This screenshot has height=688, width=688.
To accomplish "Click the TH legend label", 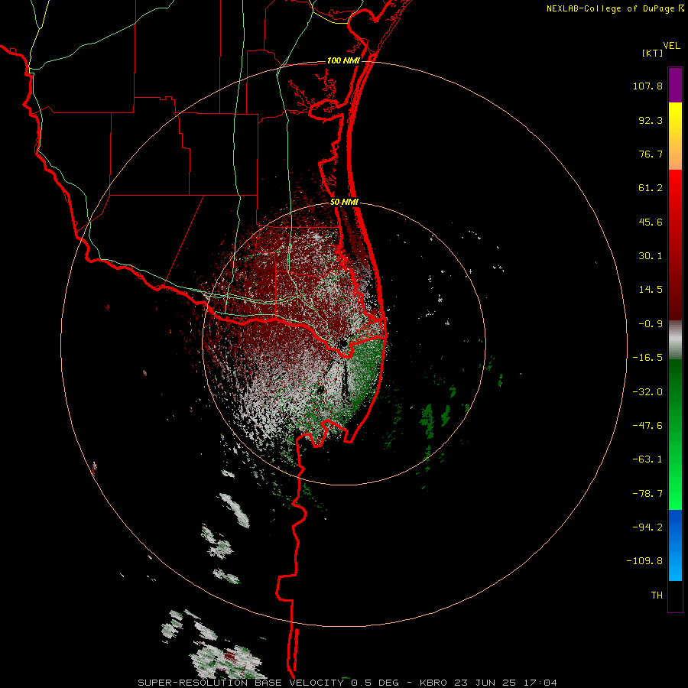I will [657, 595].
